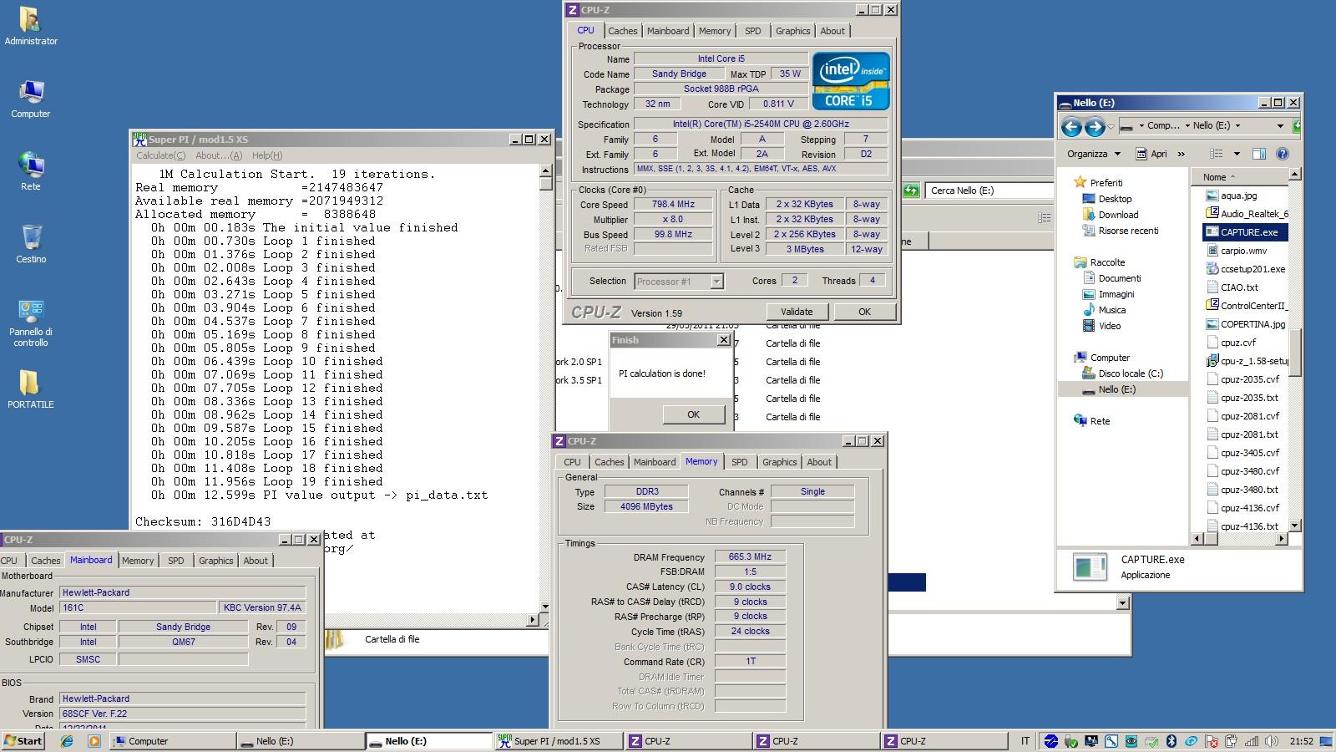Click the OK button in CPU-Z version 1.59 window
This screenshot has height=752, width=1336.
[x=864, y=312]
